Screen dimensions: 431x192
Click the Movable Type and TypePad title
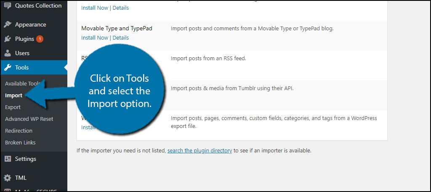click(x=117, y=28)
